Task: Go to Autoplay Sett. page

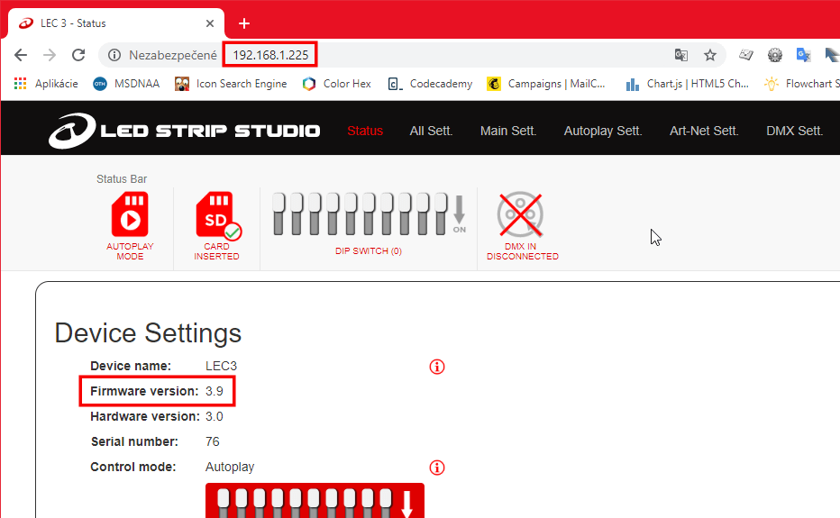Action: pos(603,131)
